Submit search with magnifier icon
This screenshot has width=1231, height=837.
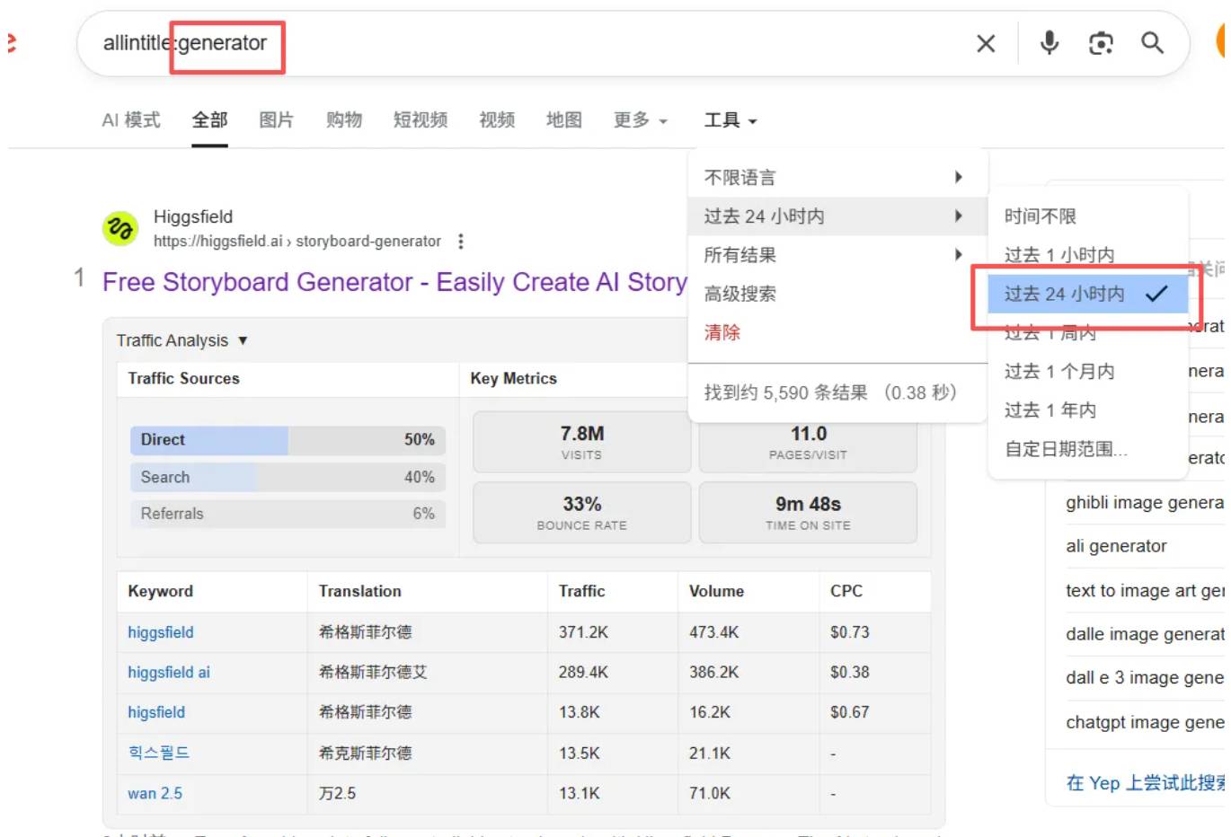click(1152, 42)
